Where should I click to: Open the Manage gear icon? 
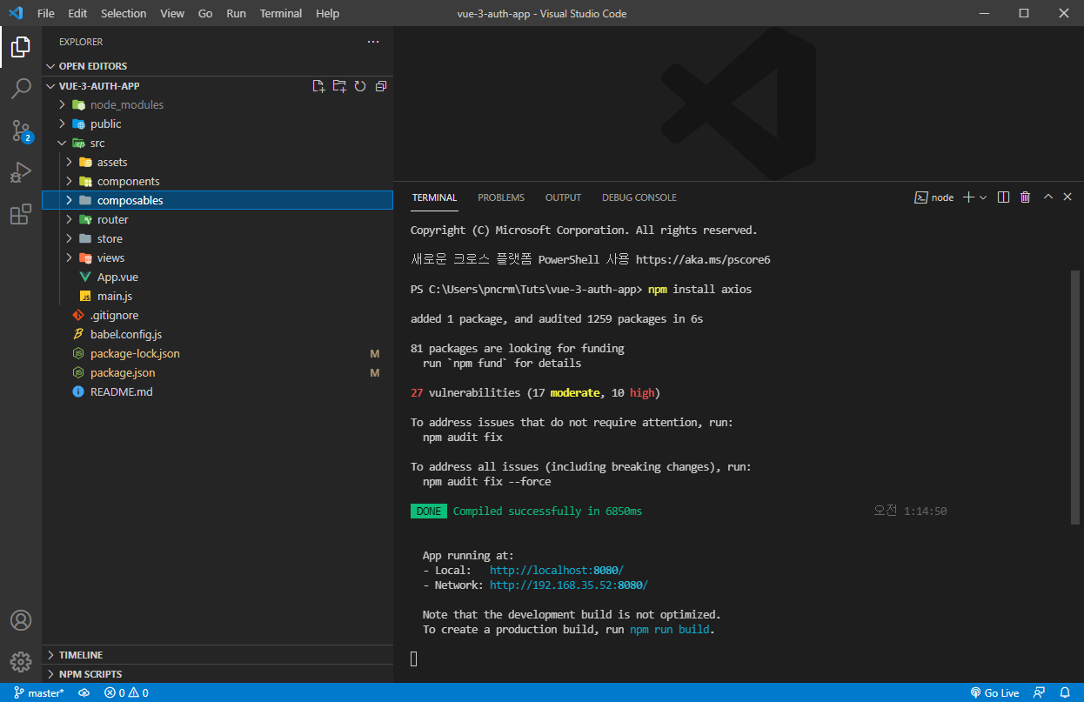point(21,662)
